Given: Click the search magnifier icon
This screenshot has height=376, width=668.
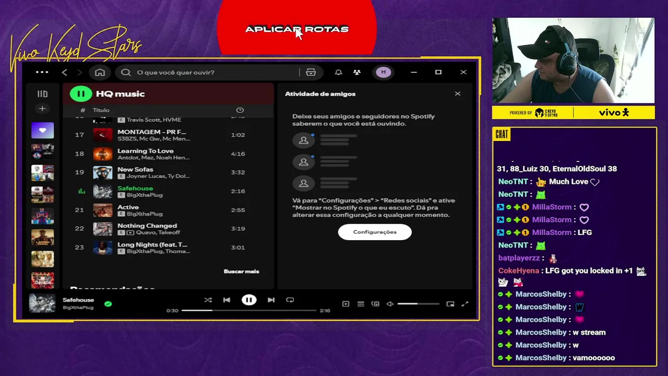Looking at the screenshot, I should [x=126, y=72].
